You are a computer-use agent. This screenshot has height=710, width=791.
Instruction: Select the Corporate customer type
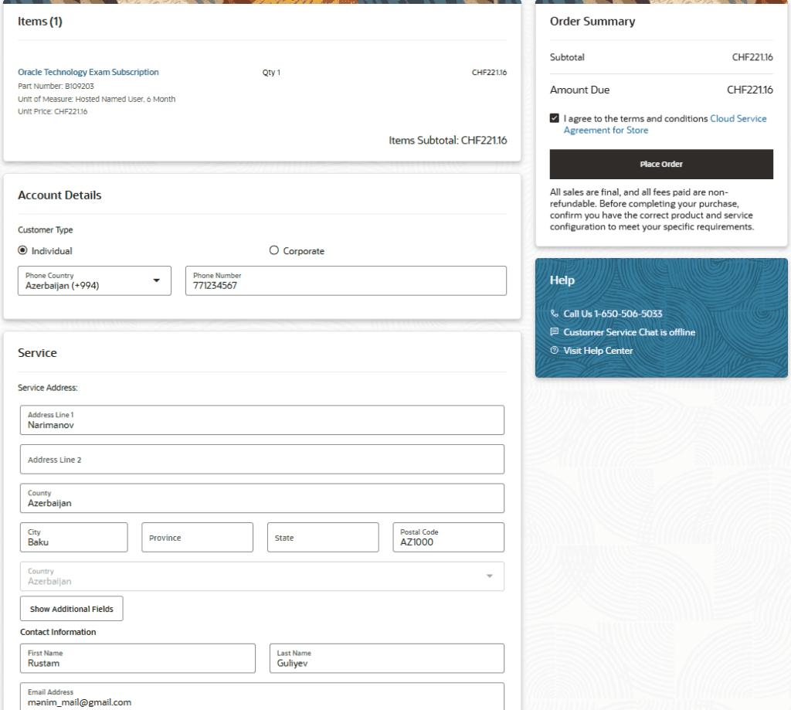tap(273, 251)
